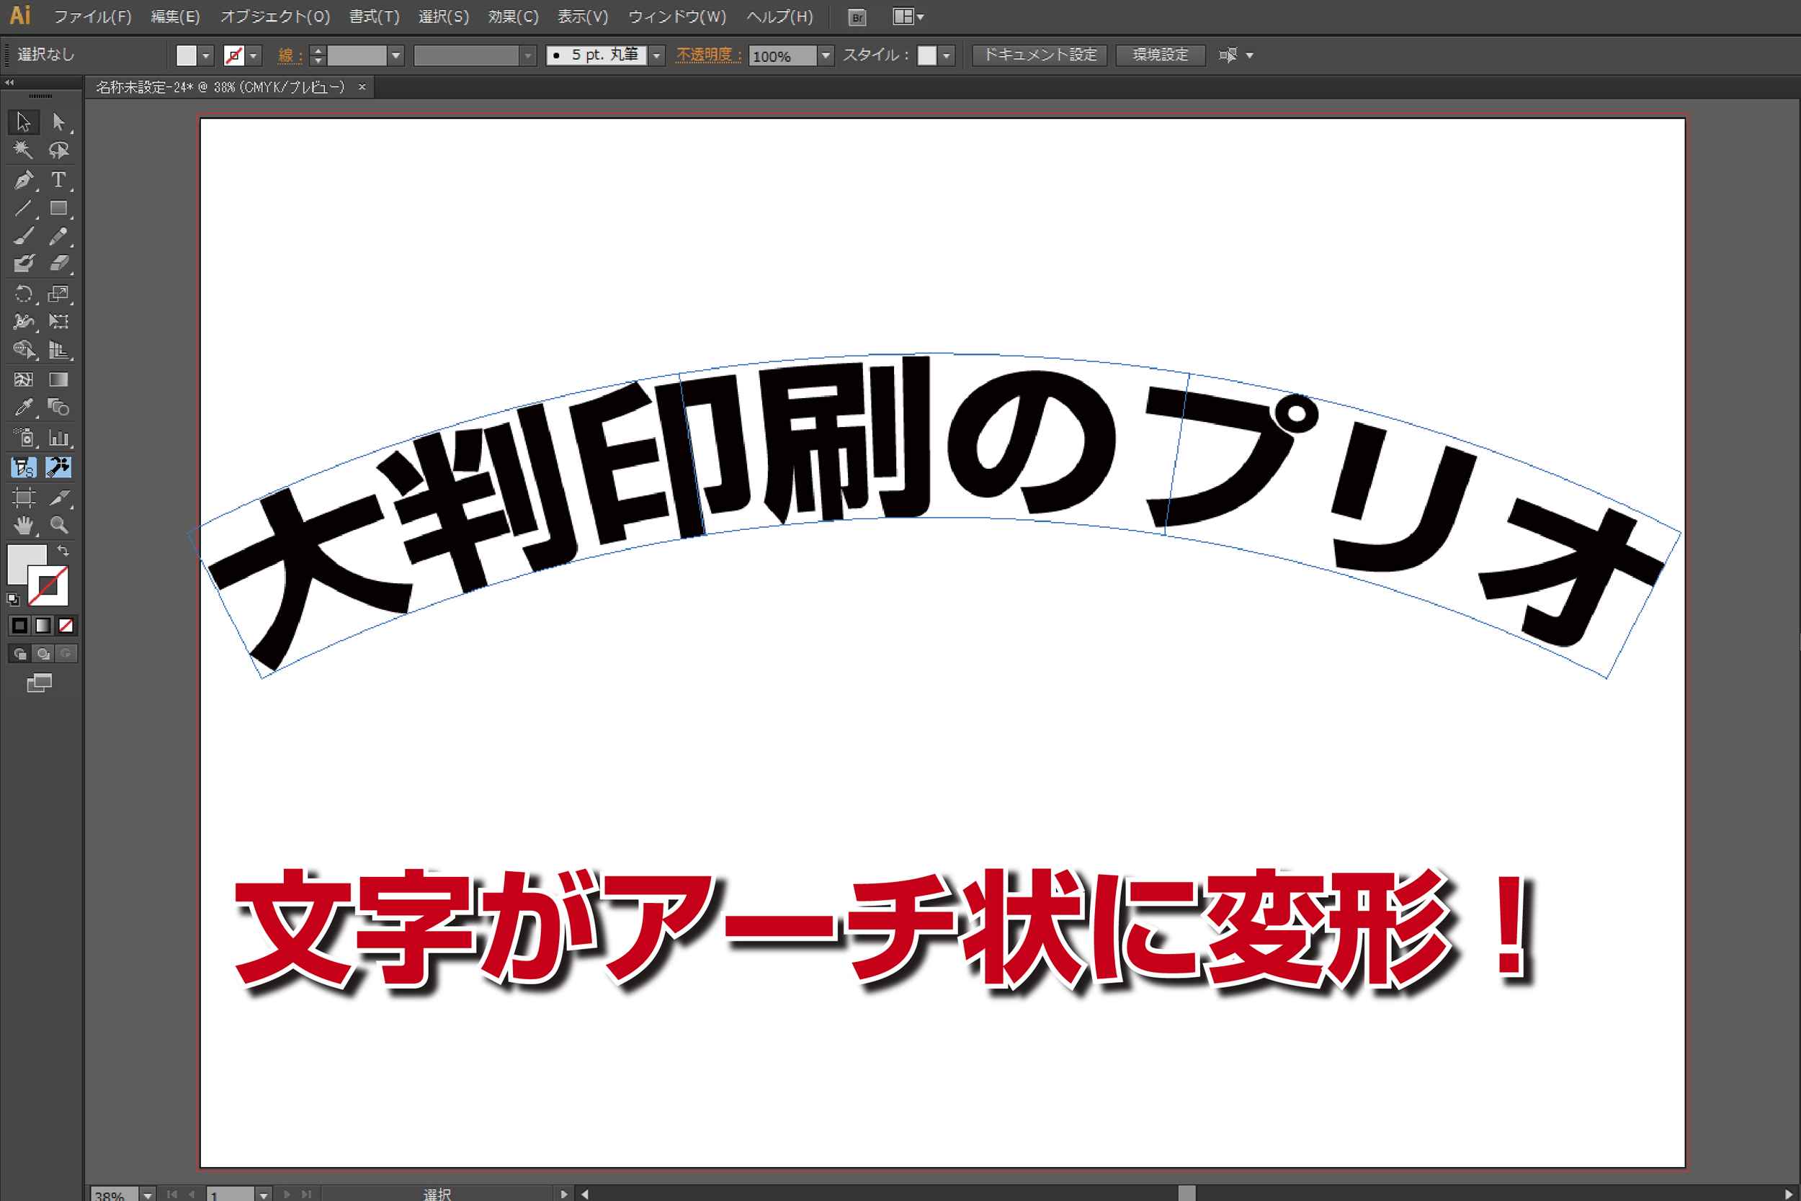Open the fill color dropdown in control bar
This screenshot has width=1801, height=1201.
pos(205,56)
